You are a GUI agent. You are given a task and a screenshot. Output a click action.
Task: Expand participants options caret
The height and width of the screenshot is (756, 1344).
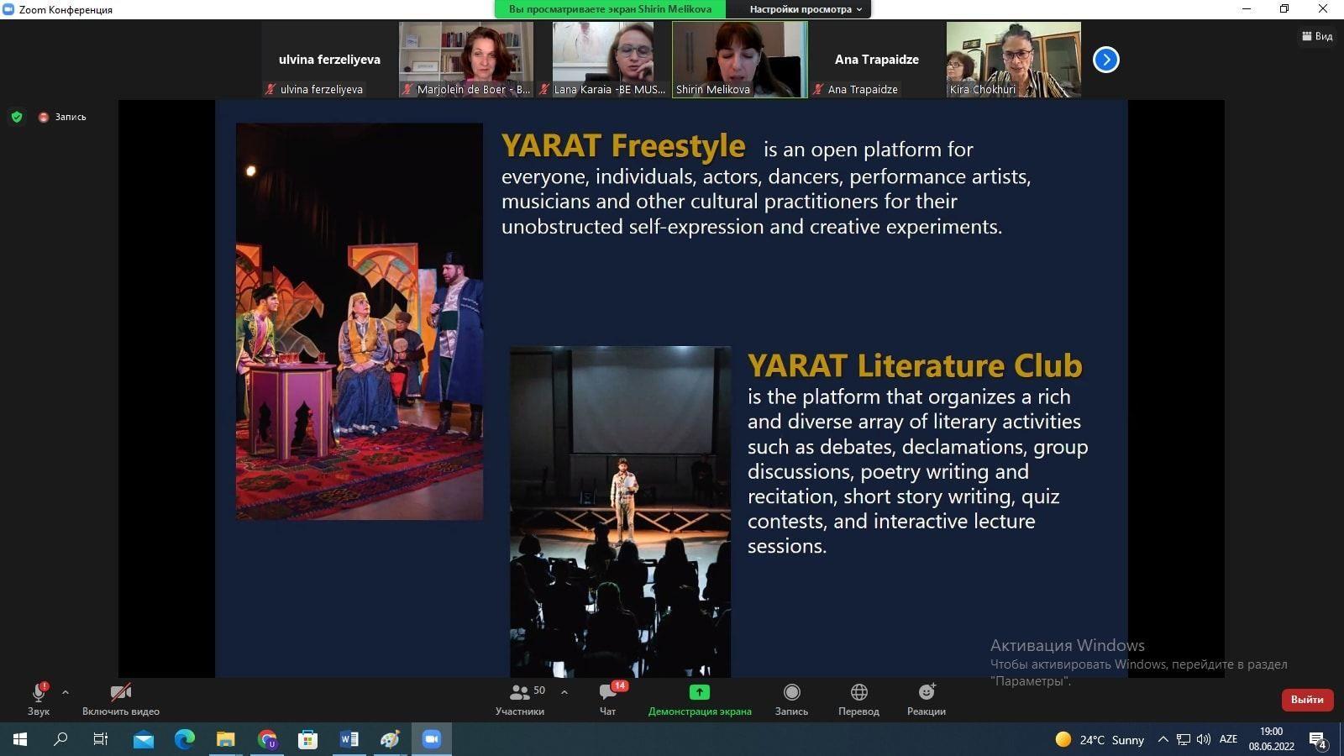click(564, 692)
